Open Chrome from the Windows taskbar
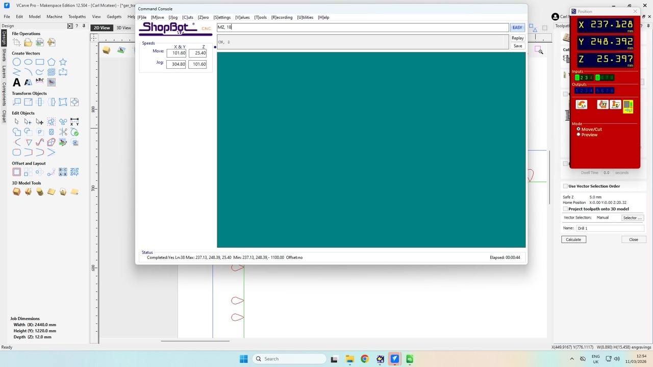The width and height of the screenshot is (653, 367). (x=364, y=359)
